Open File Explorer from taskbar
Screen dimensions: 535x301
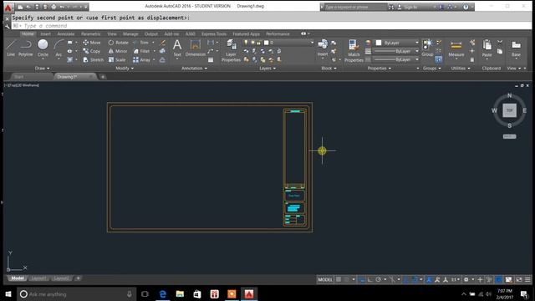pos(180,293)
